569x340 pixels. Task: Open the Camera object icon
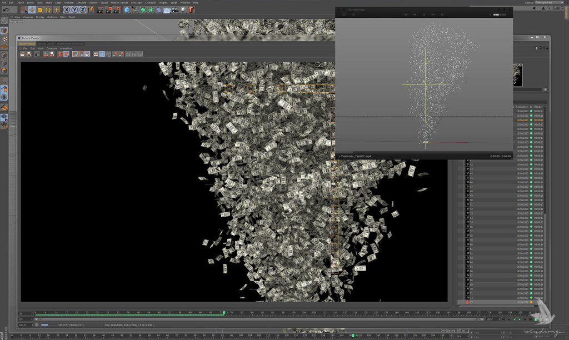175,10
